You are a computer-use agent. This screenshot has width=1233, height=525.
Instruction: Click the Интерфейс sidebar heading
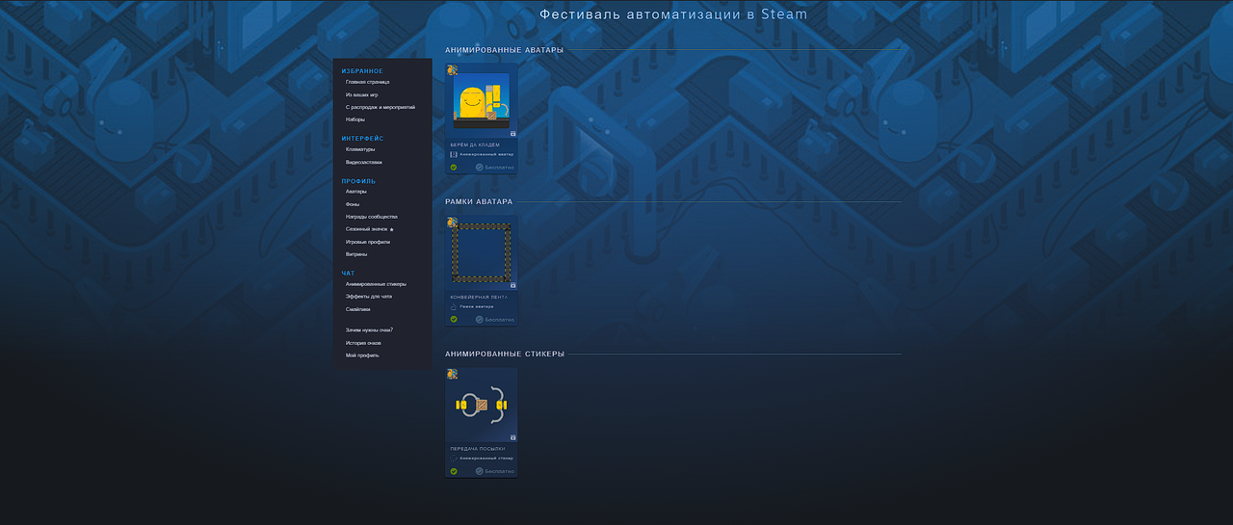pyautogui.click(x=362, y=139)
